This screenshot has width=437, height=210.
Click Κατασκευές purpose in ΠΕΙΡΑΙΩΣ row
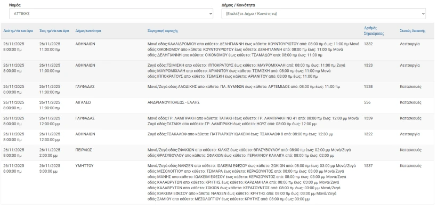[410, 150]
